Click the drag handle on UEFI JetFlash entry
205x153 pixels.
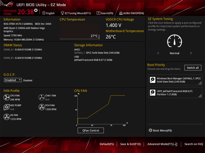[200, 96]
